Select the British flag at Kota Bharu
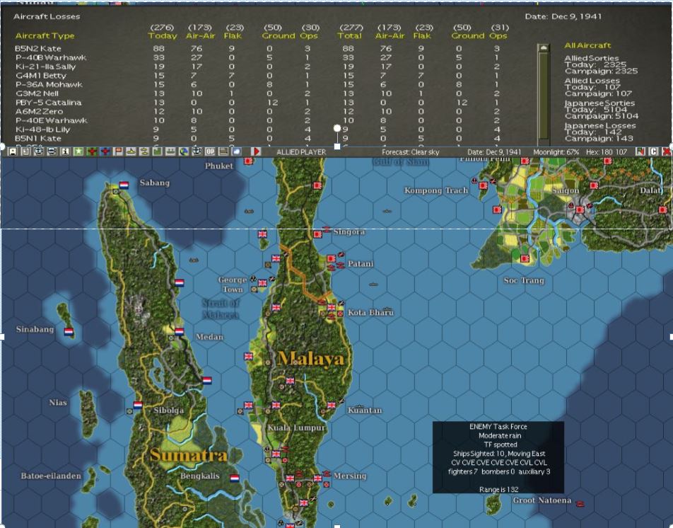673x528 pixels. pos(332,308)
